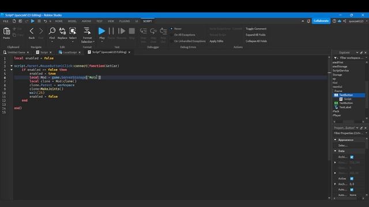Image resolution: width=369 pixels, height=207 pixels.
Task: Switch to the VIEW ribbon tab
Action: (x=111, y=21)
